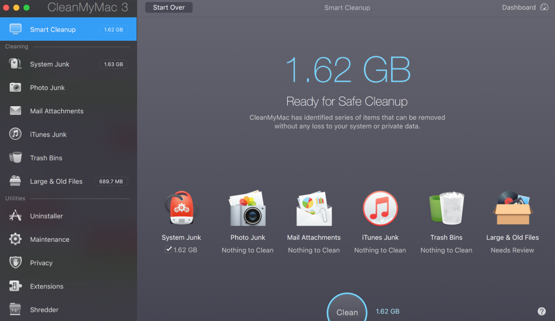Viewport: 555px width, 321px height.
Task: Click the Mail Attachments envelope image
Action: (x=314, y=208)
